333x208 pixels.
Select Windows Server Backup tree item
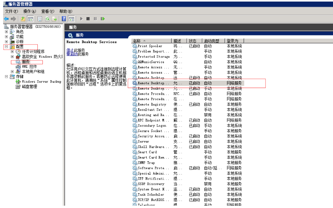click(x=41, y=82)
